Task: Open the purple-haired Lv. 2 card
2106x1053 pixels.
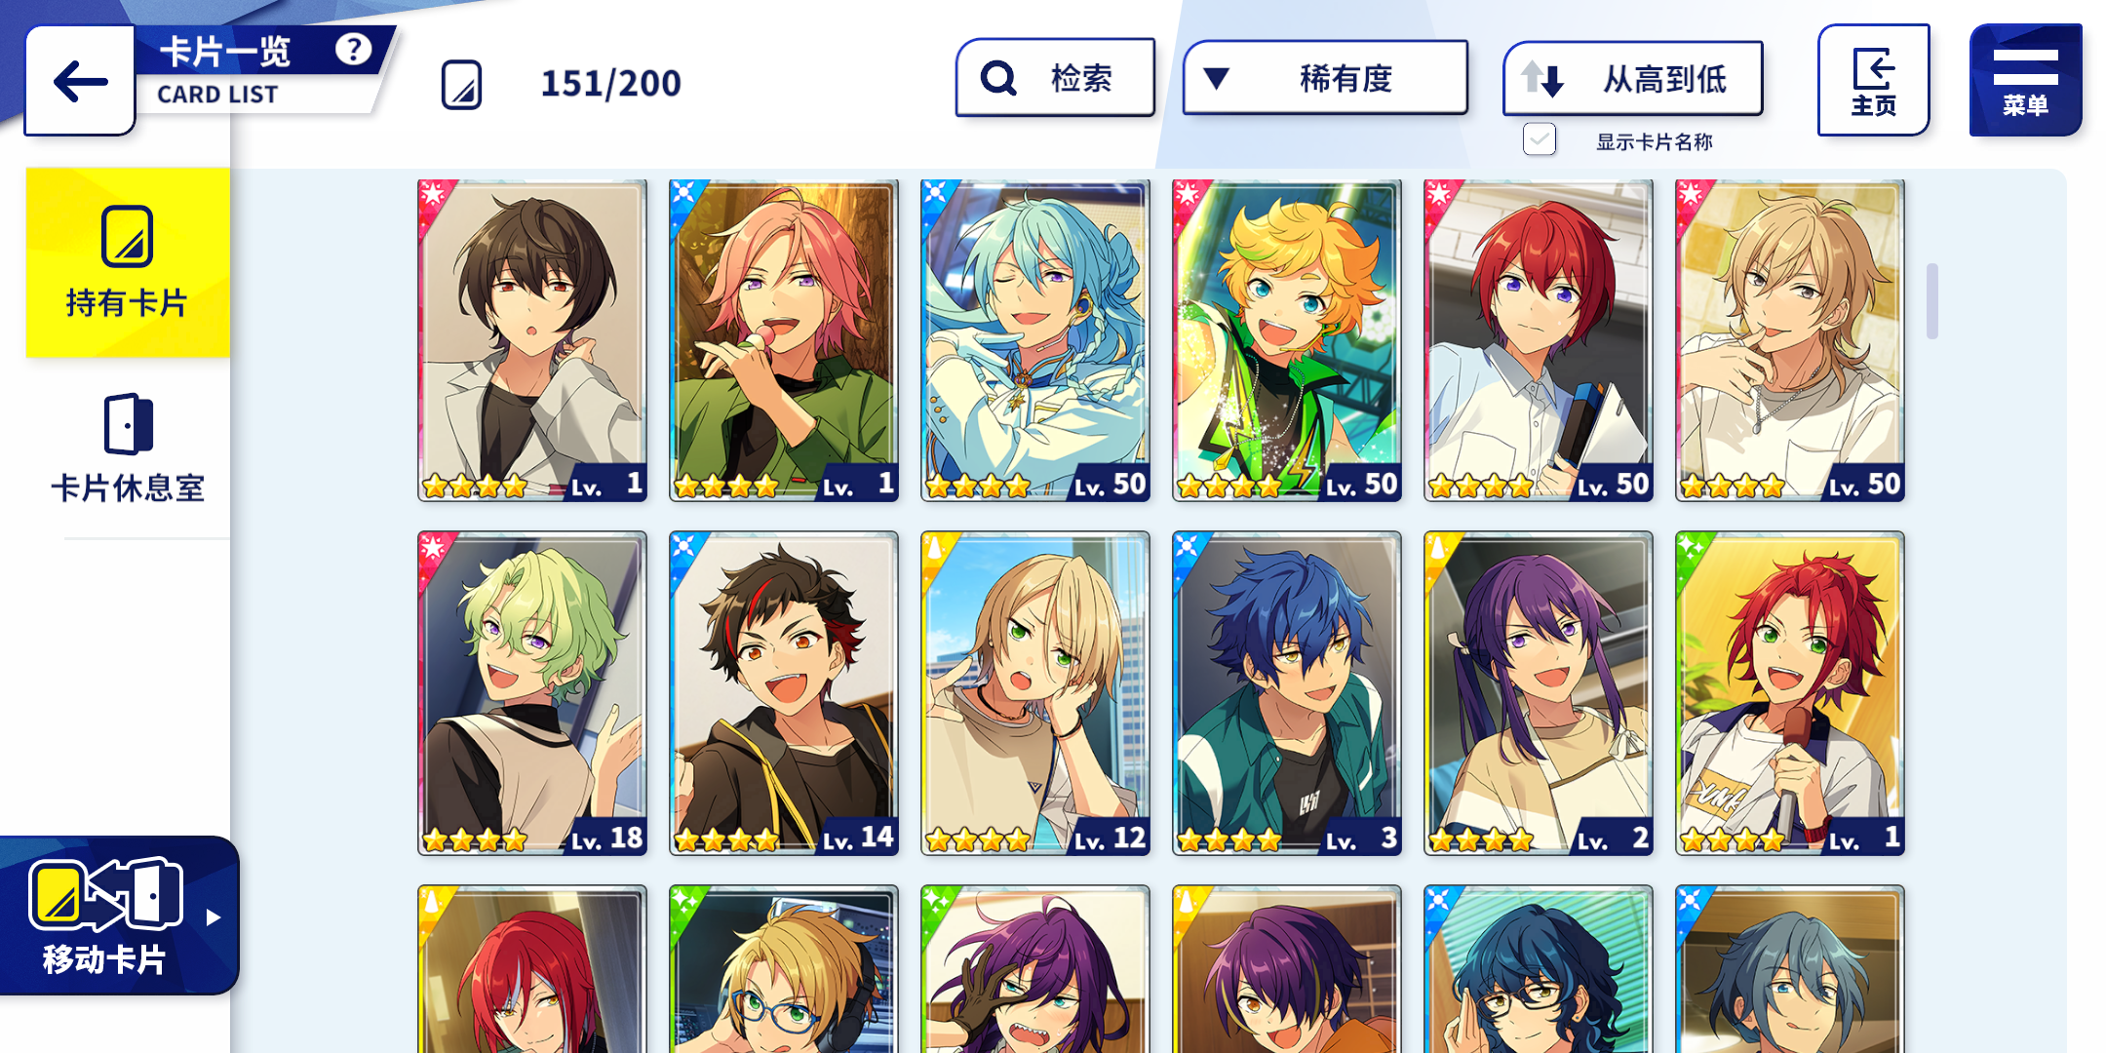Action: 1539,693
